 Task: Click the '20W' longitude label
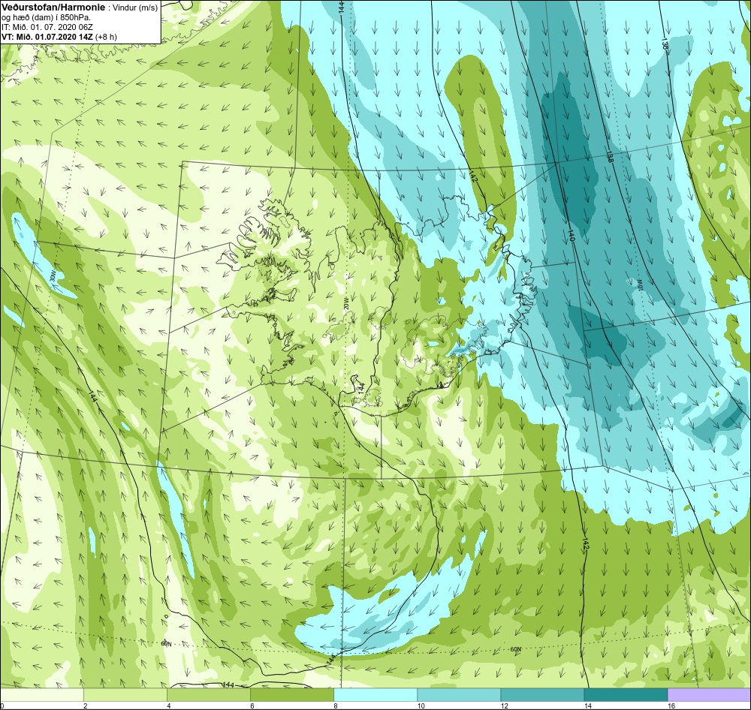345,303
